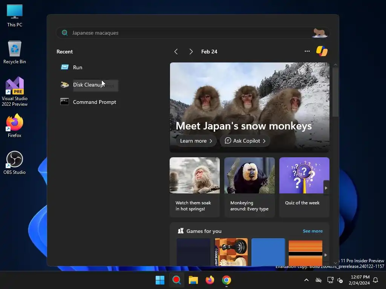Click Learn more about snow monkeys
Viewport: 386px width, 289px height.
(x=196, y=141)
